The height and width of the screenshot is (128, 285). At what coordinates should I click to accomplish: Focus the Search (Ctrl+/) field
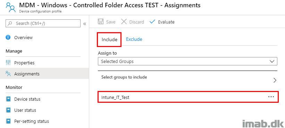(x=43, y=24)
